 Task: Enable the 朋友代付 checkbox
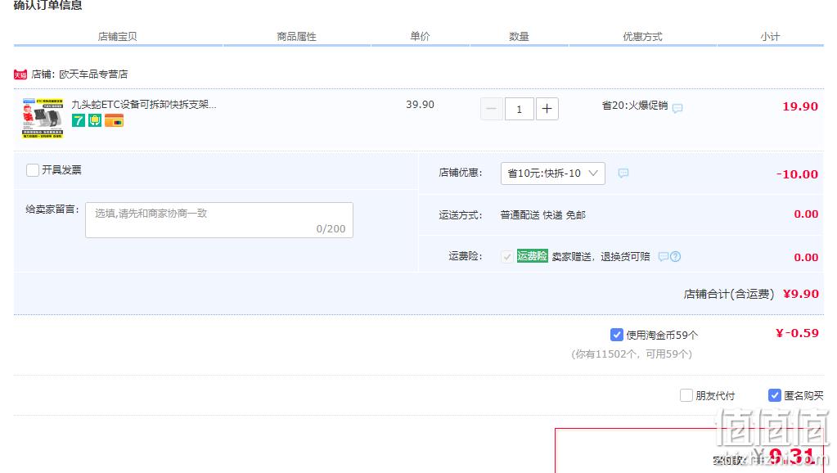(x=686, y=395)
